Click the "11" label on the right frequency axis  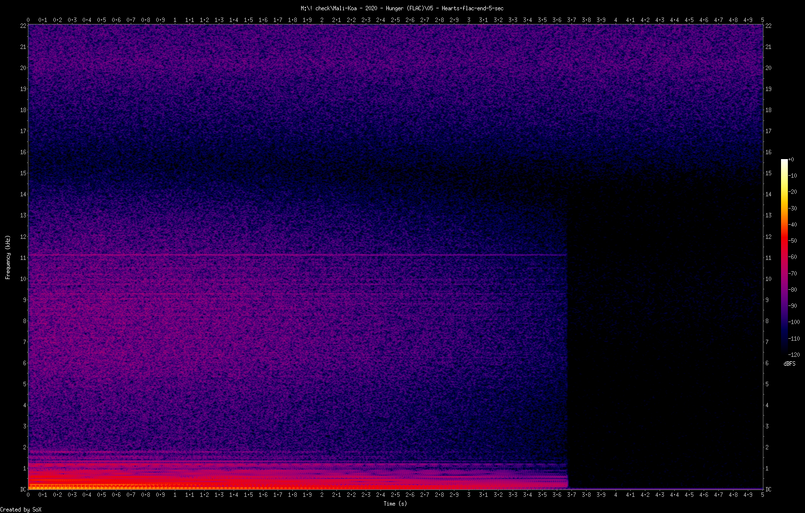tap(768, 258)
